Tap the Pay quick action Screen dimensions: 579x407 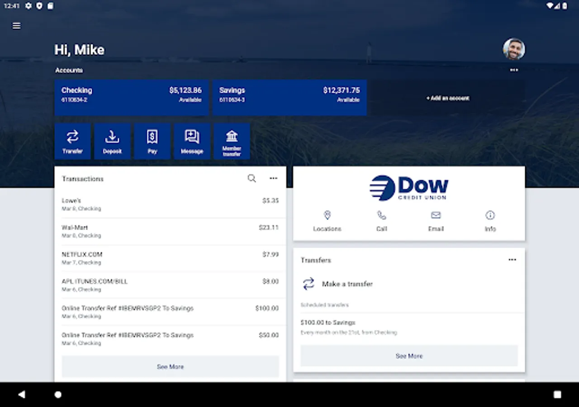[x=152, y=141]
